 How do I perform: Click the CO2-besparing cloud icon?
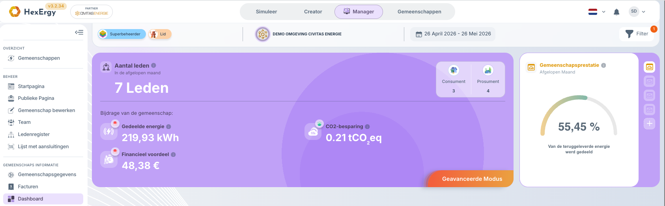pyautogui.click(x=313, y=131)
